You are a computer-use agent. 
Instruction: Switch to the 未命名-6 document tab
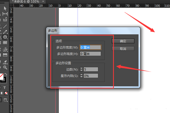tap(26, 2)
